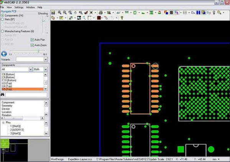Select U5 (Top) in components list

pyautogui.click(x=23, y=89)
